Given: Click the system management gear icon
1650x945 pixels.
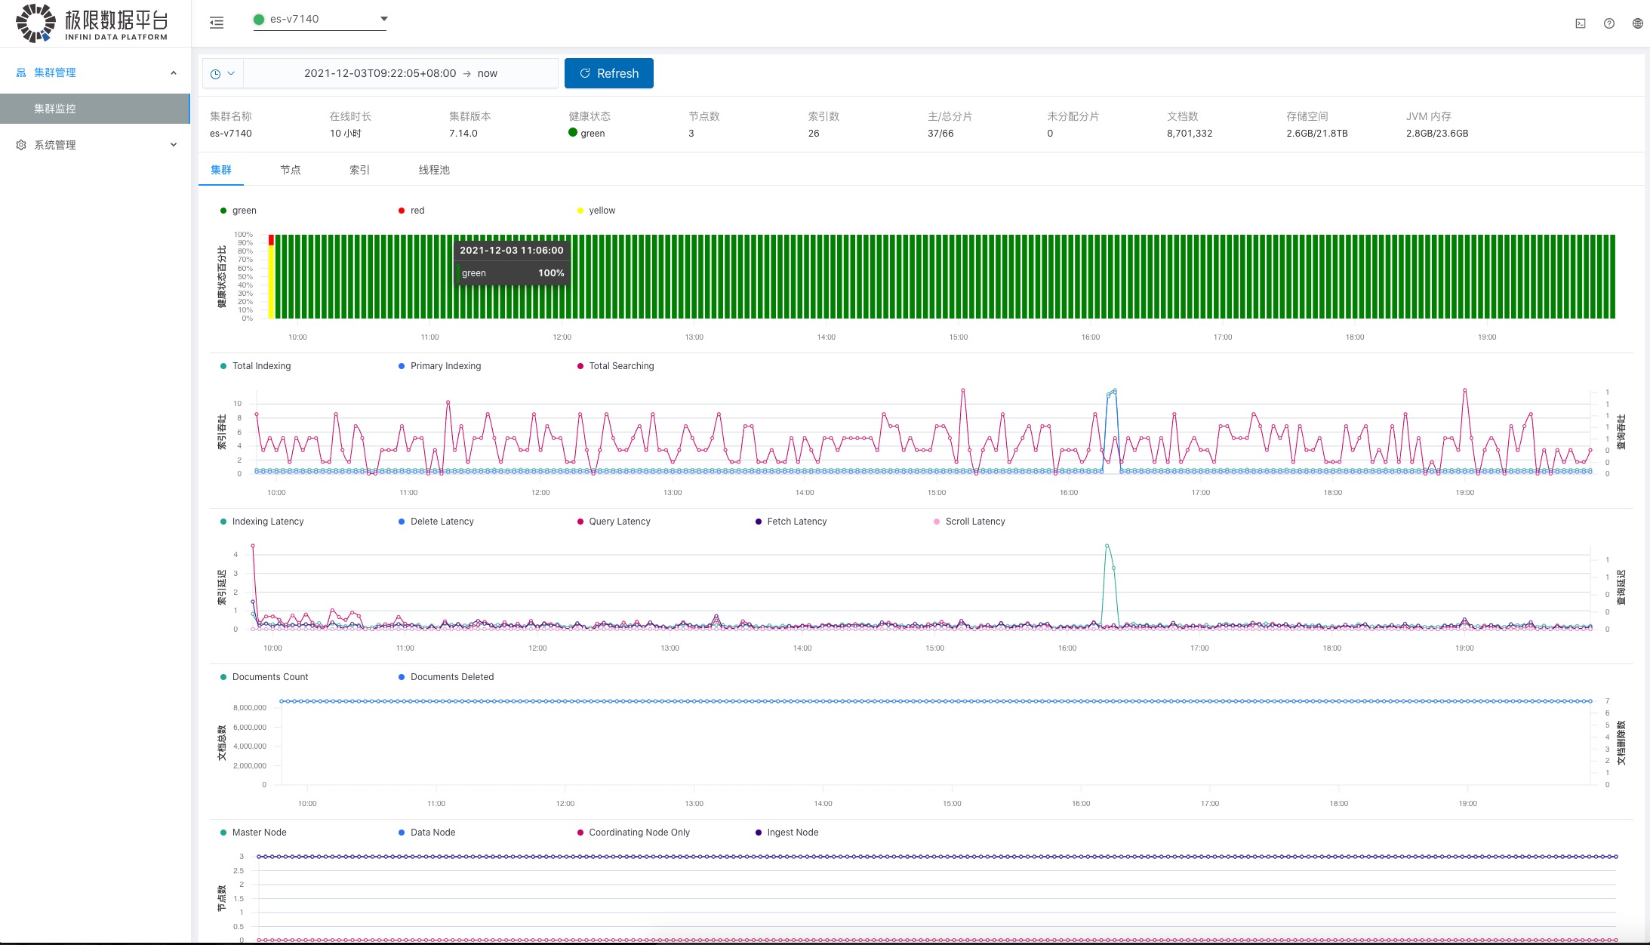Looking at the screenshot, I should tap(21, 145).
